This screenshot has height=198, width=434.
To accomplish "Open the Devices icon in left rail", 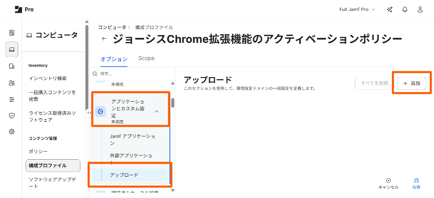I will coord(12,66).
